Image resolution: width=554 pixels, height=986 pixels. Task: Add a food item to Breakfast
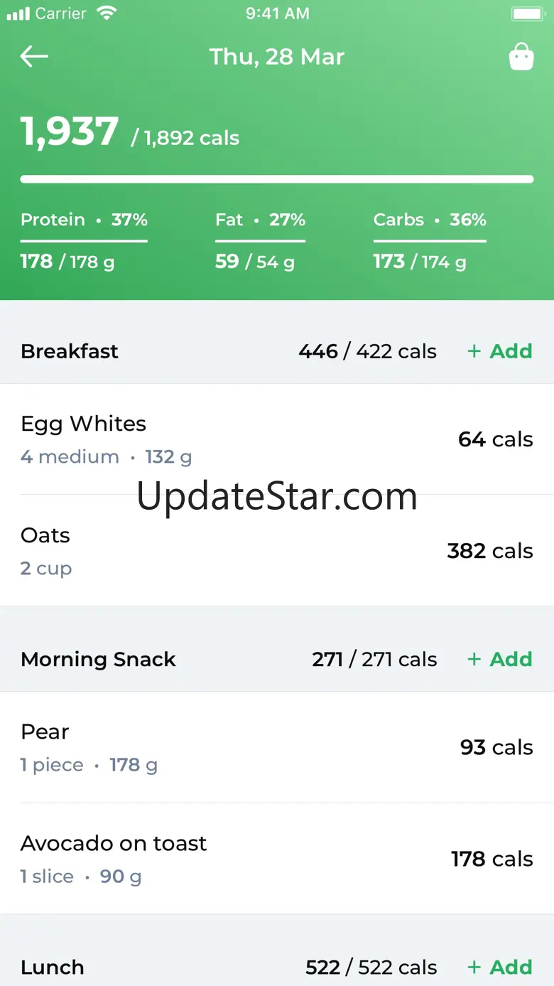(500, 351)
